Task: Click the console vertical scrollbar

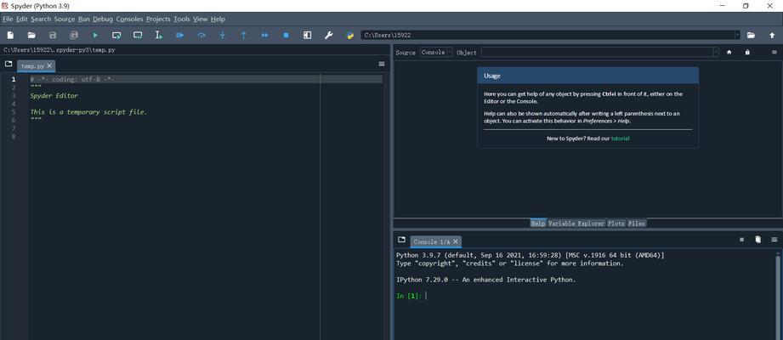Action: tap(778, 295)
